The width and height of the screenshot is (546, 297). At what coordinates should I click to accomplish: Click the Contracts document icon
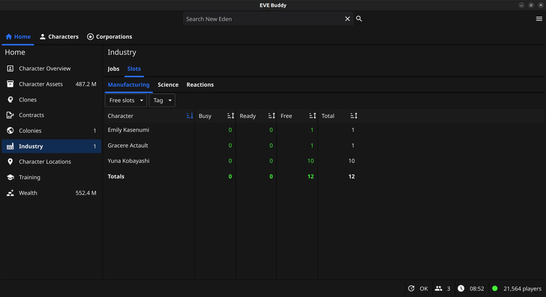pos(10,115)
